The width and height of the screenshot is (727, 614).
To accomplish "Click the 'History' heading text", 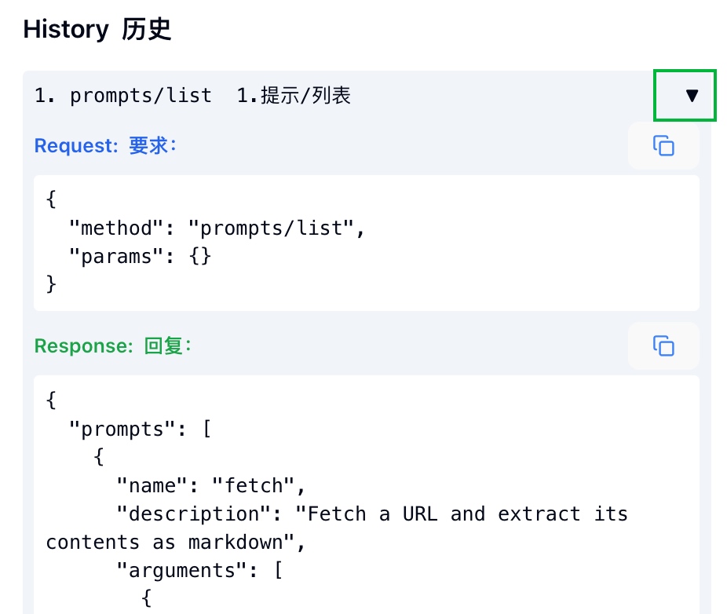I will click(66, 30).
